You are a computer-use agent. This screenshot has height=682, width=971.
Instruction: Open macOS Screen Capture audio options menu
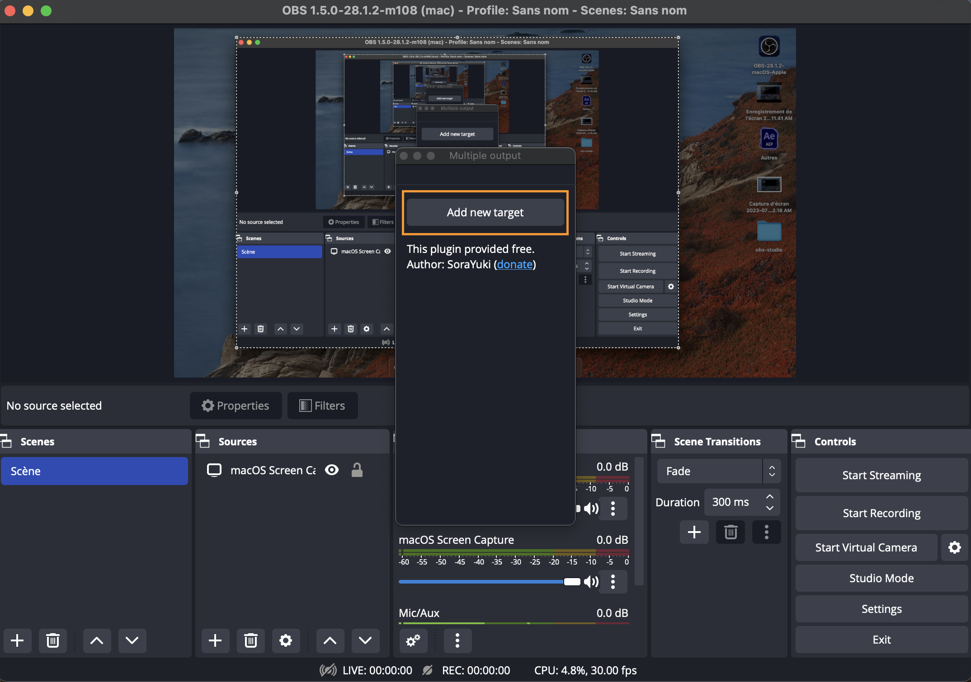pos(613,581)
